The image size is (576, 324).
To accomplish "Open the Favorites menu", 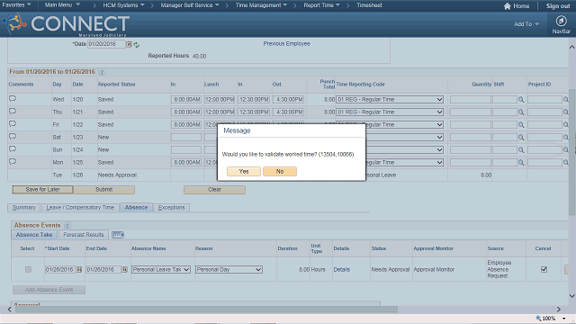I will click(16, 5).
